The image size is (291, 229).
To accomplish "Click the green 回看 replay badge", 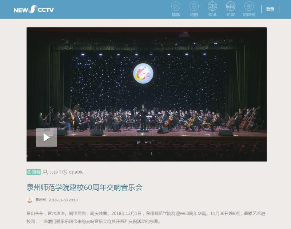I will point(33,172).
